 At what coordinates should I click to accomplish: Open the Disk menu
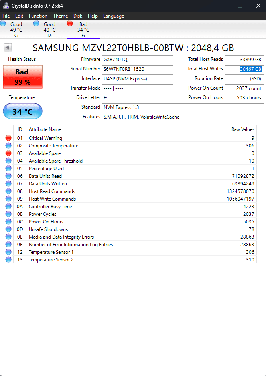pos(78,16)
